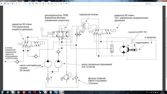Toggle the sidebar panel list icon
Viewport: 167px width, 94px height.
pyautogui.click(x=13, y=4)
